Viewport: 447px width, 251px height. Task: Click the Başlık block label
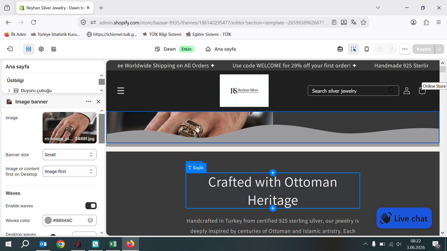[x=196, y=168]
